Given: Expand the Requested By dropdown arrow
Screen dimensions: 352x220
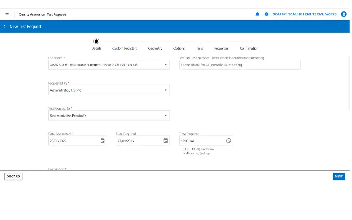Looking at the screenshot, I should pyautogui.click(x=165, y=90).
